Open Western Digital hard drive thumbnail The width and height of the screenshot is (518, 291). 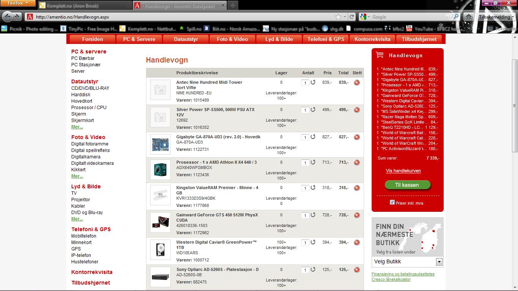click(x=160, y=250)
